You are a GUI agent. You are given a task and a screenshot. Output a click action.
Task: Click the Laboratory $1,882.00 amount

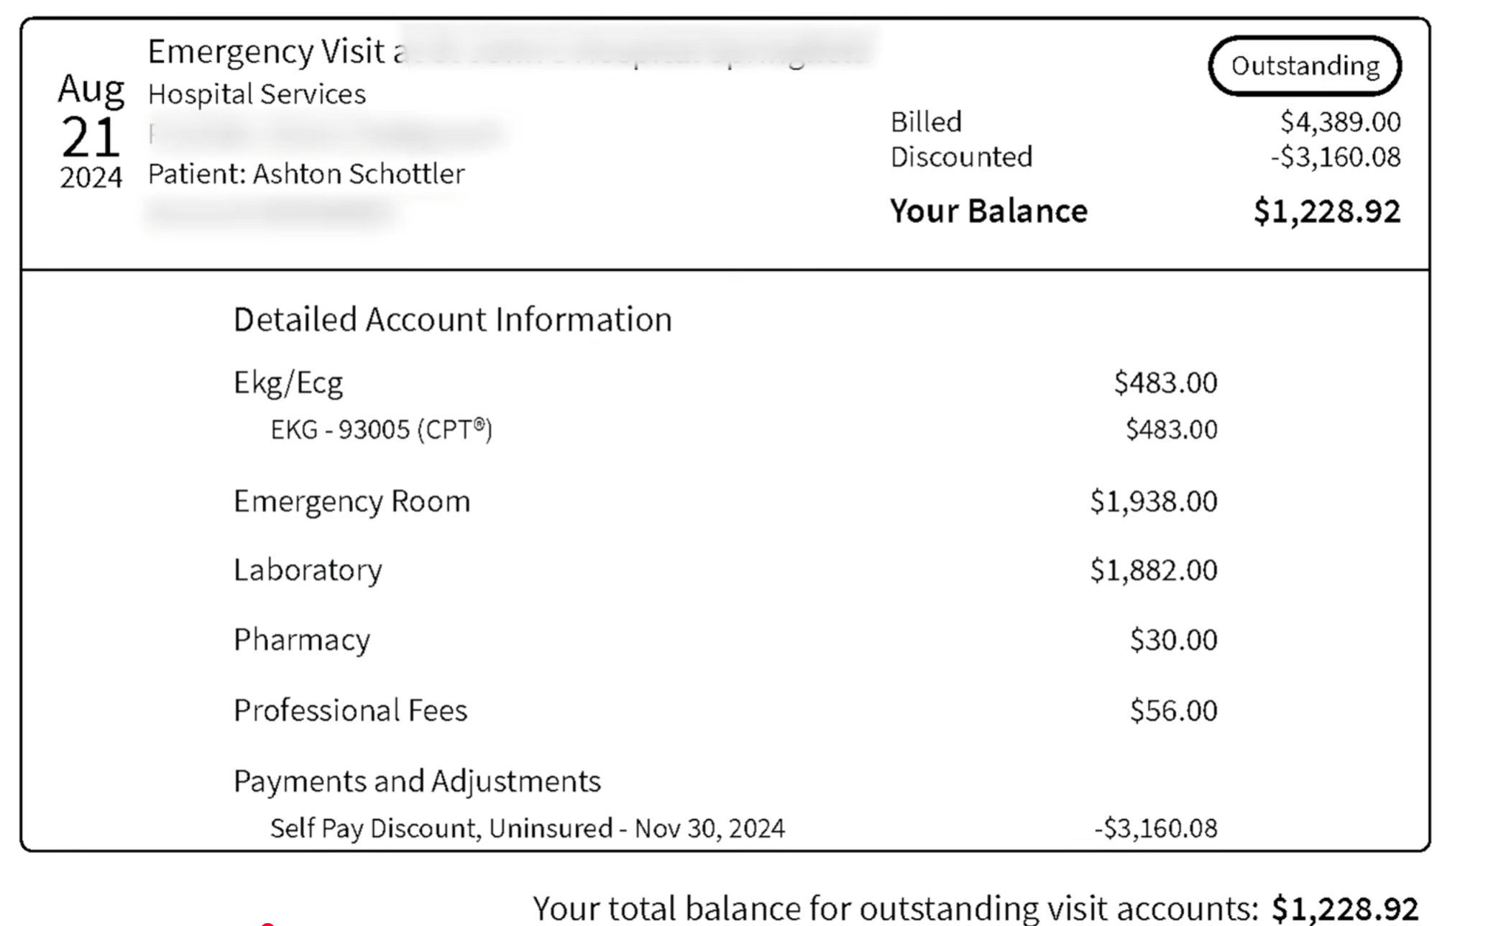point(1154,570)
